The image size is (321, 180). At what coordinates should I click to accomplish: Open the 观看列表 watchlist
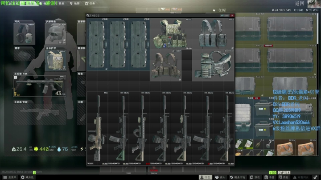coord(301,177)
